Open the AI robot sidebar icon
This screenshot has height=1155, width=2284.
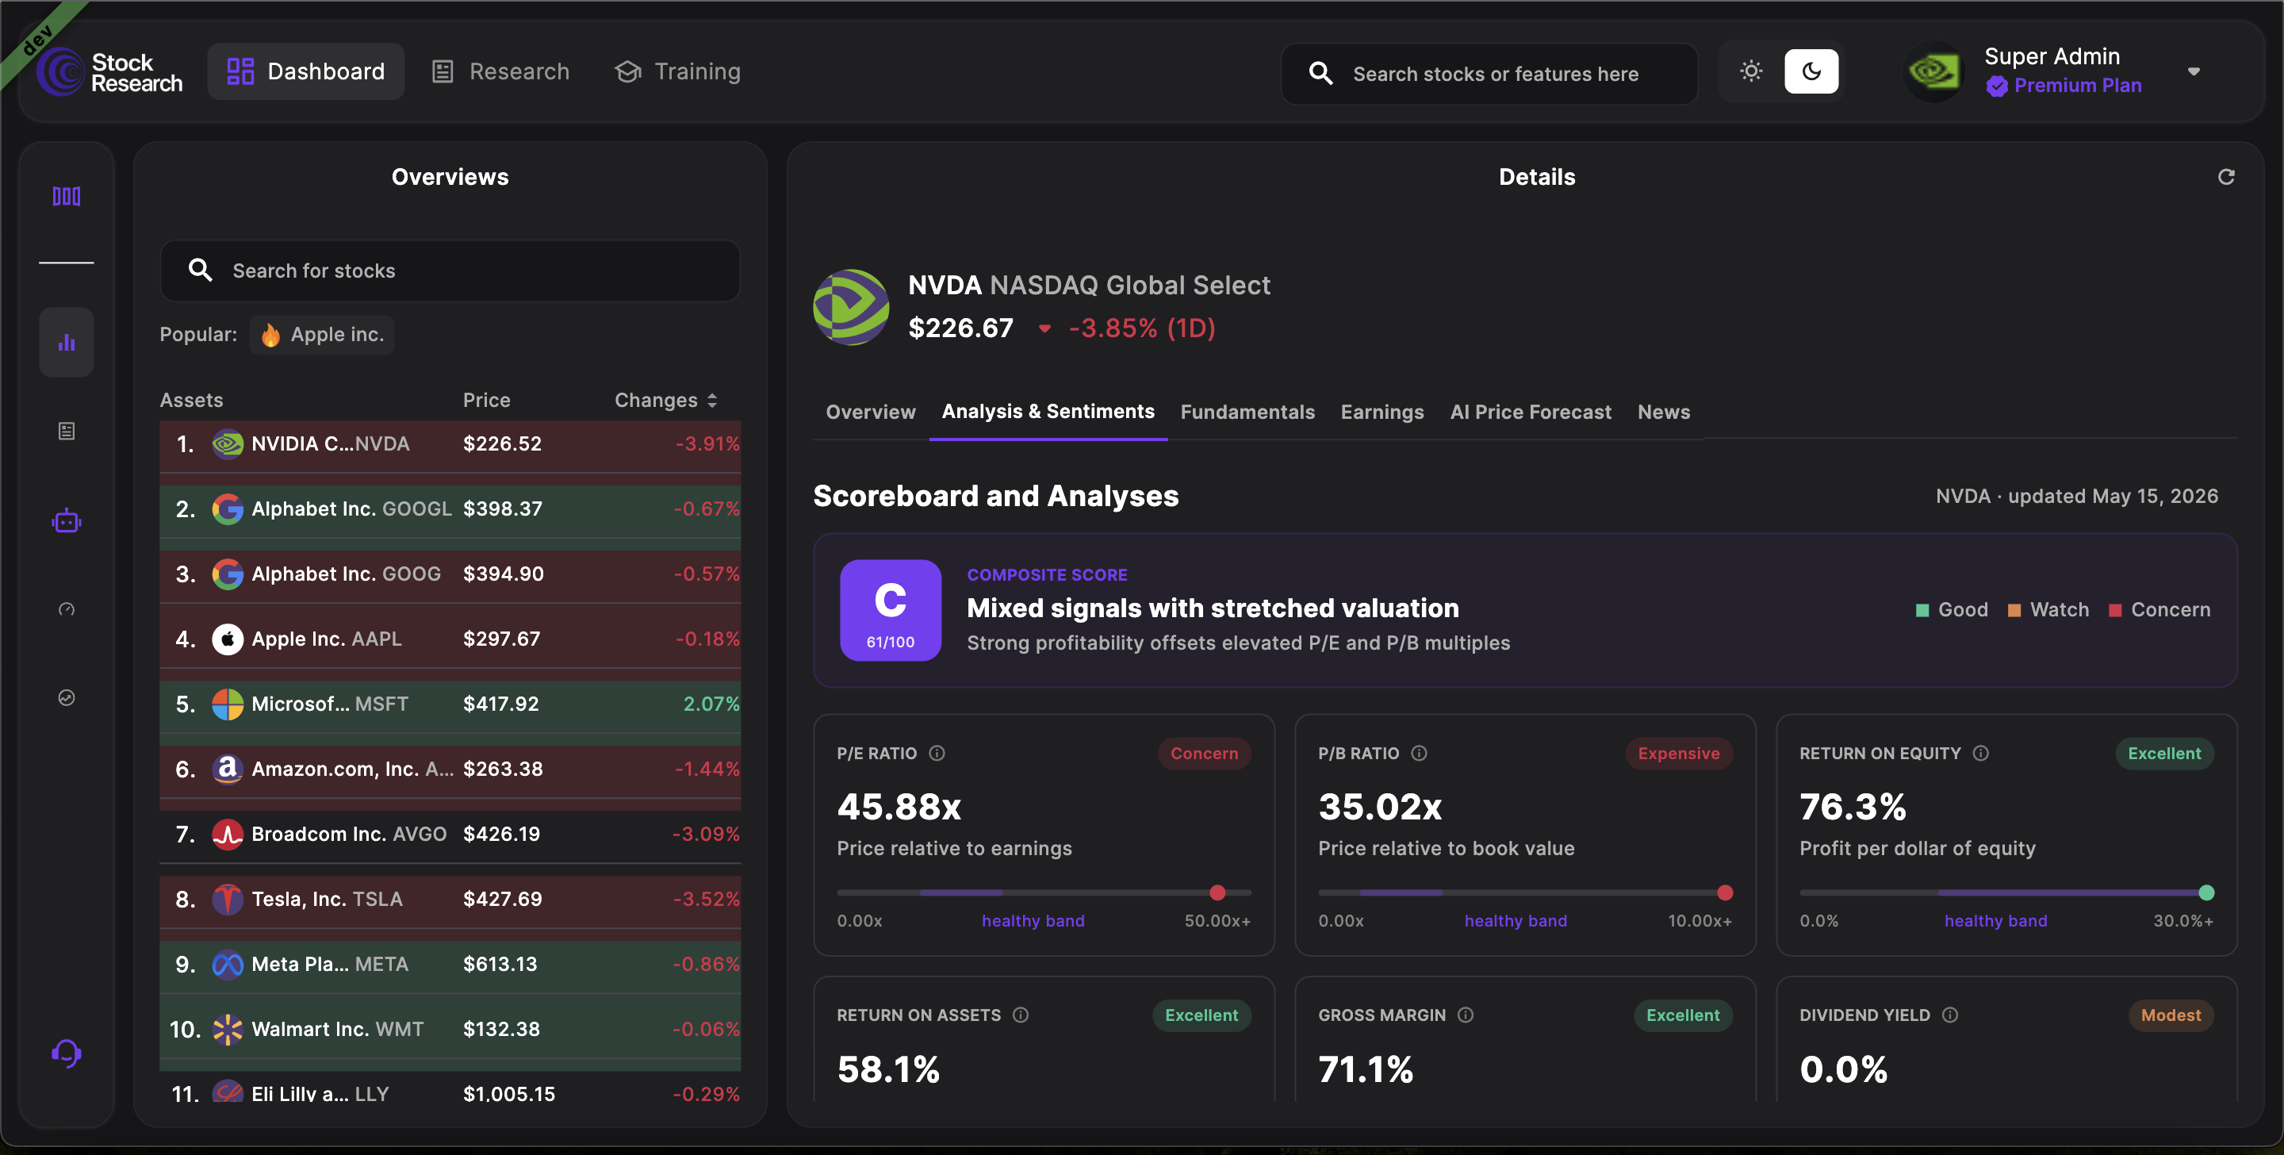(x=67, y=520)
